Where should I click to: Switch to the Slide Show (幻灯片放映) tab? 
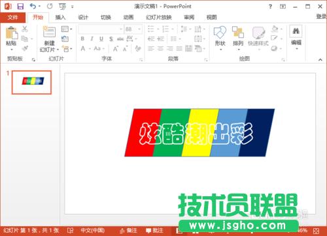click(x=159, y=18)
